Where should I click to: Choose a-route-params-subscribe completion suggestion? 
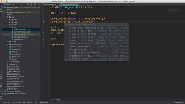(97, 28)
